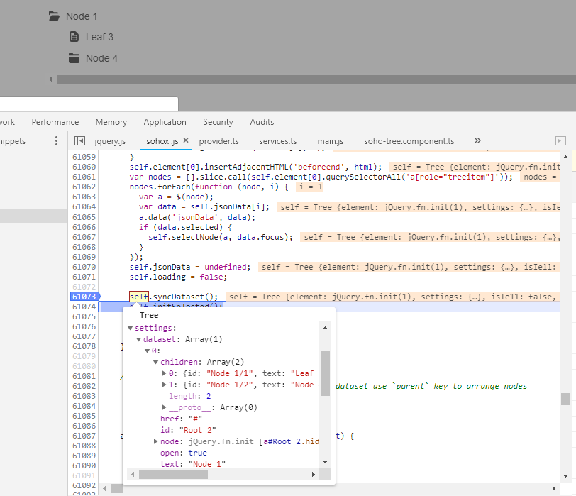
Task: Click the popup's scroll right arrow
Action: pos(314,474)
